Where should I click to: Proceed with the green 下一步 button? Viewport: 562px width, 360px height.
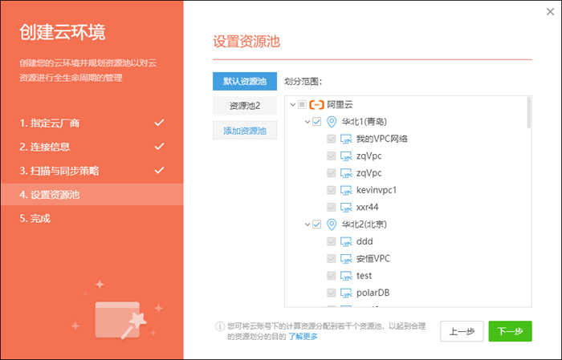510,331
